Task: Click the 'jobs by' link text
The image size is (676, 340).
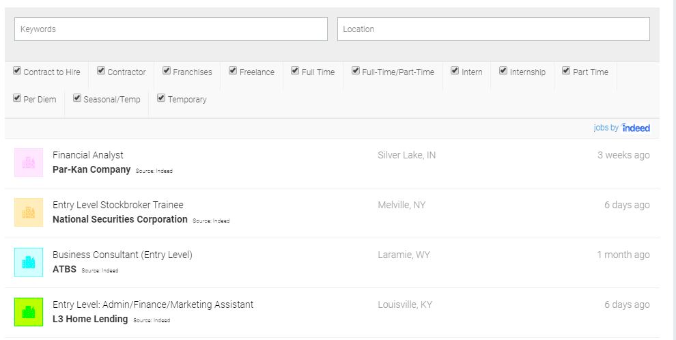Action: (606, 128)
